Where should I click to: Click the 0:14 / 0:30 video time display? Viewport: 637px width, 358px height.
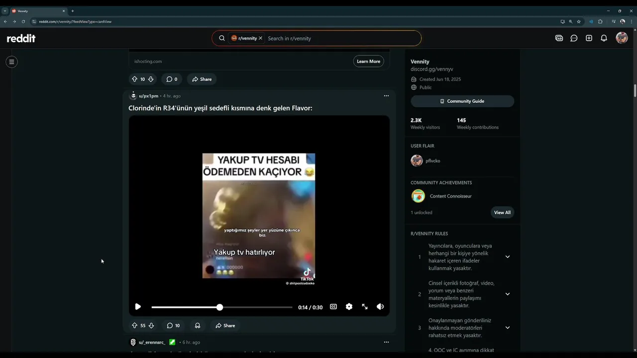310,307
